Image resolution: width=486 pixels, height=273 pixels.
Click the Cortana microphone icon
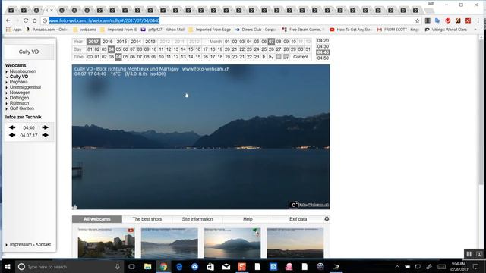[118, 266]
